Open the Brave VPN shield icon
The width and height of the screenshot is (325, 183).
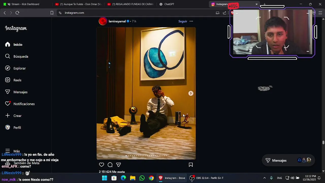(x=314, y=13)
